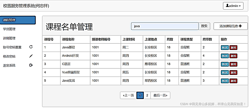Screen dimensions: 249x108
Task: Select page 1 in pagination
Action: (140, 95)
